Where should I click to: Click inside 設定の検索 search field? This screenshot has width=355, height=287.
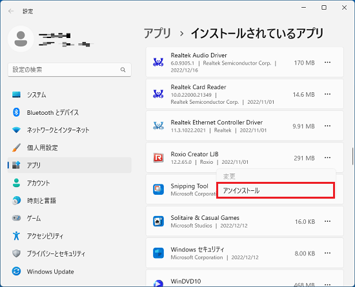[x=70, y=70]
